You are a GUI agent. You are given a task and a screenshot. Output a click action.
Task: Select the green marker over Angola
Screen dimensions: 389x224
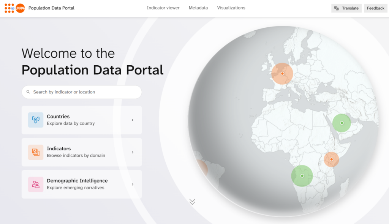pyautogui.click(x=302, y=176)
